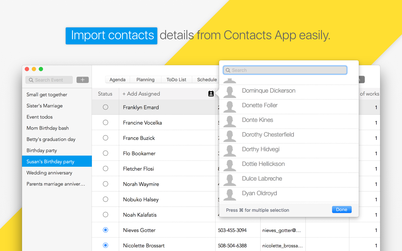Select Wedding anniversary event in sidebar
Screen dimensions: 402x251
pyautogui.click(x=49, y=173)
